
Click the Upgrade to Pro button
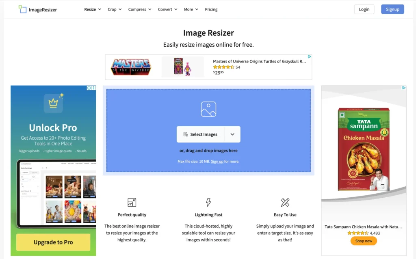(53, 242)
